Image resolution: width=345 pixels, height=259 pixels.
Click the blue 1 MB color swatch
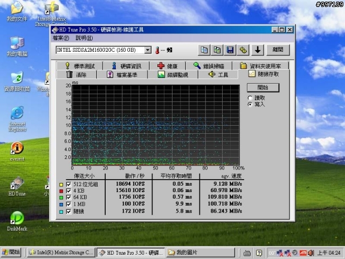(x=61, y=205)
